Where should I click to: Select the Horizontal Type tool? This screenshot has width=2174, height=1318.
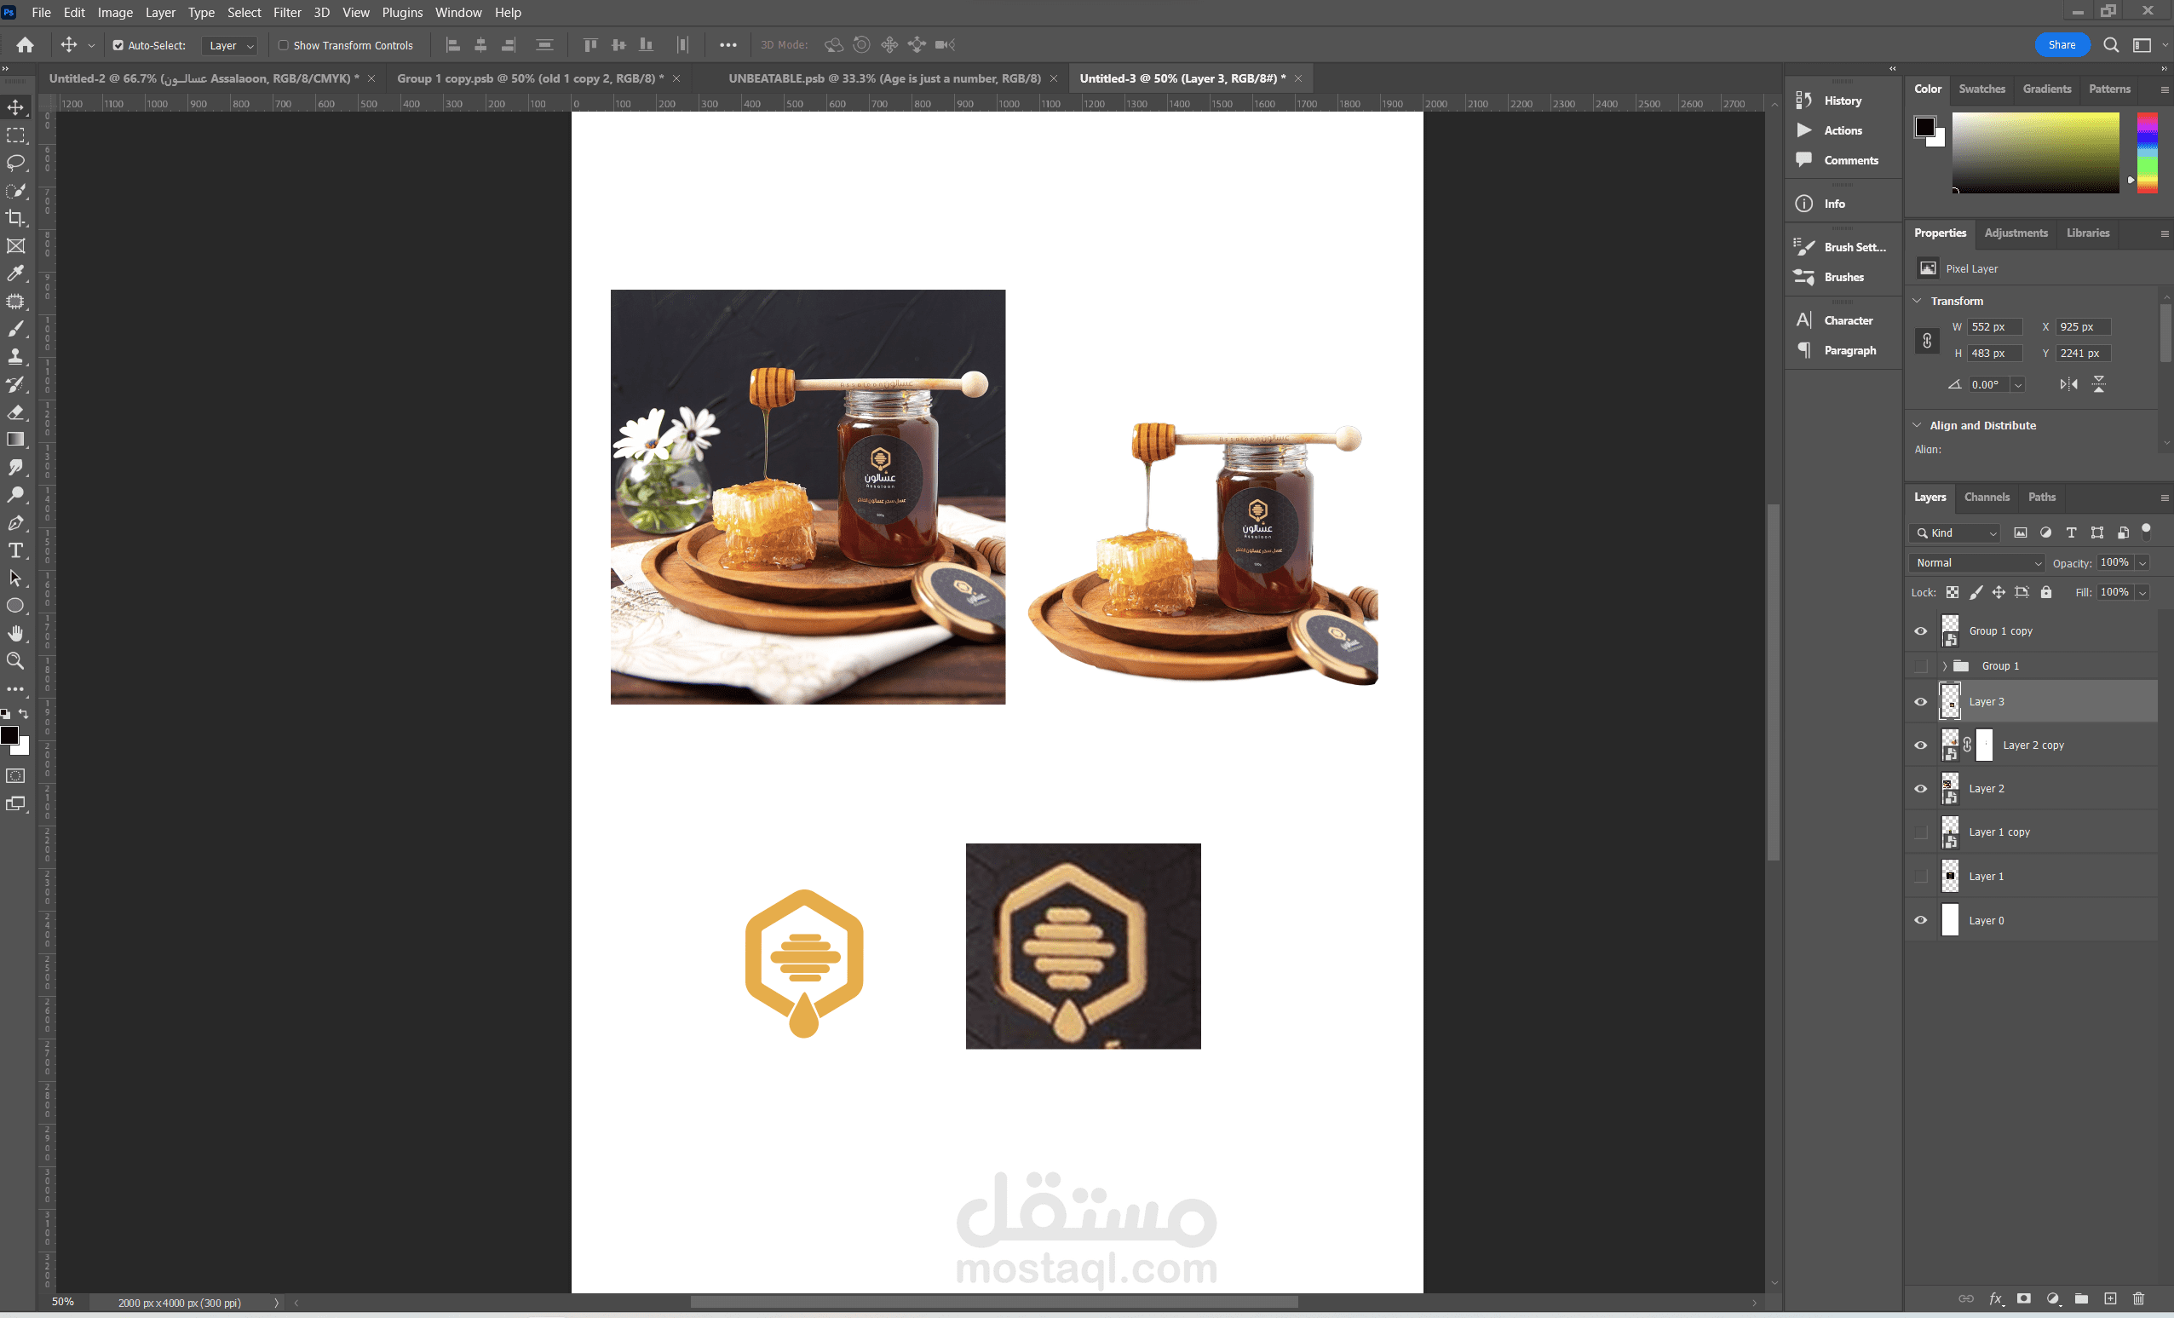(16, 550)
